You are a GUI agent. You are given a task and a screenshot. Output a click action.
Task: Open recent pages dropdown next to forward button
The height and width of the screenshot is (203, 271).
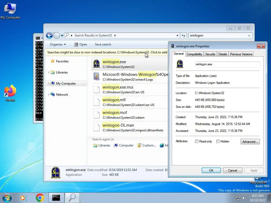click(x=62, y=36)
